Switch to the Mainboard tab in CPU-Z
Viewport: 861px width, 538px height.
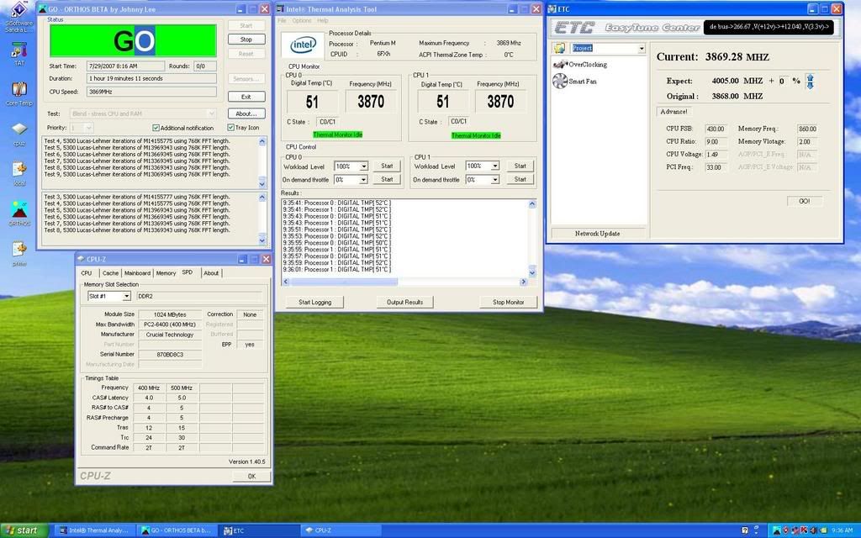[x=137, y=273]
